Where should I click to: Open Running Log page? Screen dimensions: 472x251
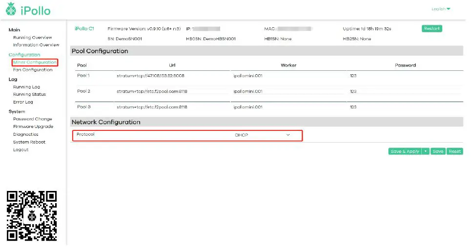pos(26,87)
